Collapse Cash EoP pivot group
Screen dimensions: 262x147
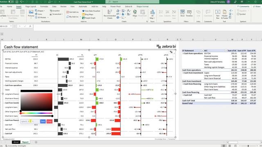tap(183, 95)
